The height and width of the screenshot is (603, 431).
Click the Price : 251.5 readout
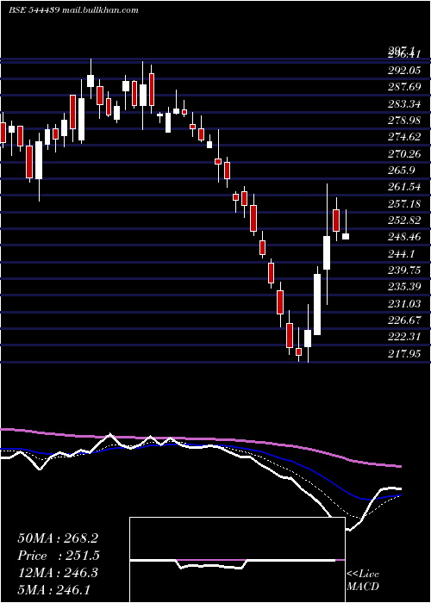pos(58,556)
